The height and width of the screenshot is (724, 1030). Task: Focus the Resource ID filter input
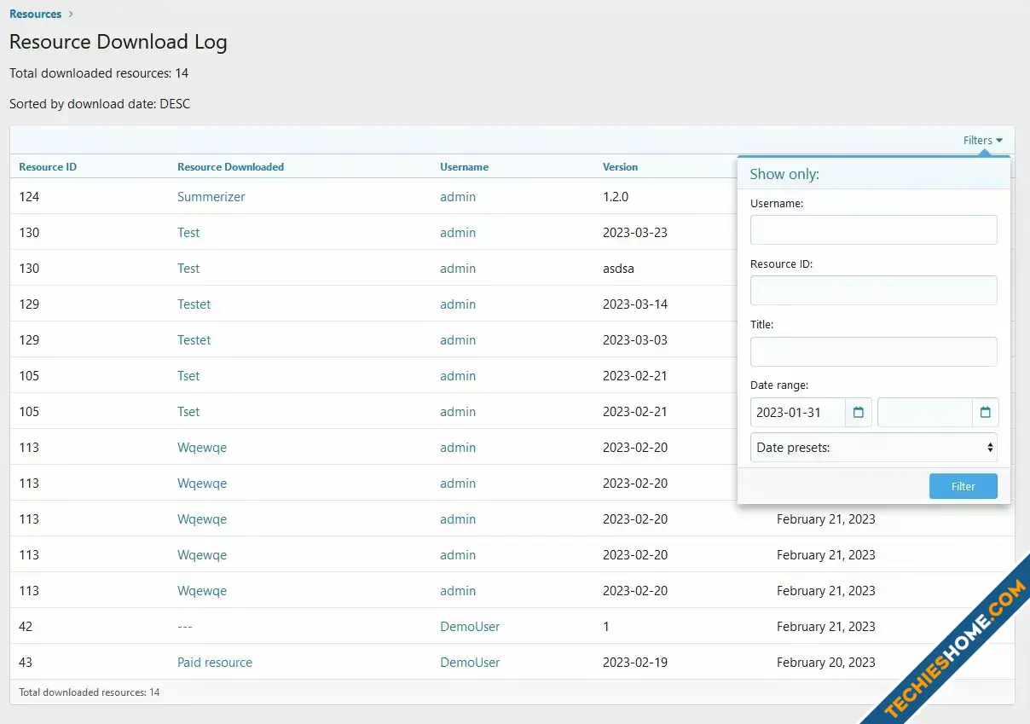point(873,290)
